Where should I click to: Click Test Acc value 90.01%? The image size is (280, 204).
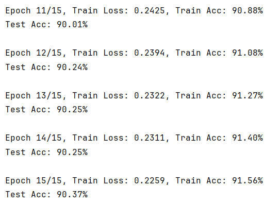pyautogui.click(x=72, y=24)
